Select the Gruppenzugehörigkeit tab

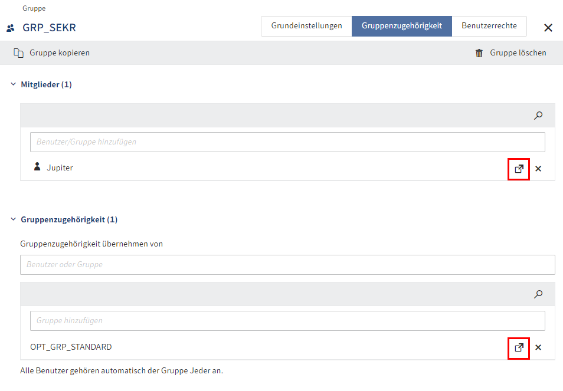tap(402, 26)
